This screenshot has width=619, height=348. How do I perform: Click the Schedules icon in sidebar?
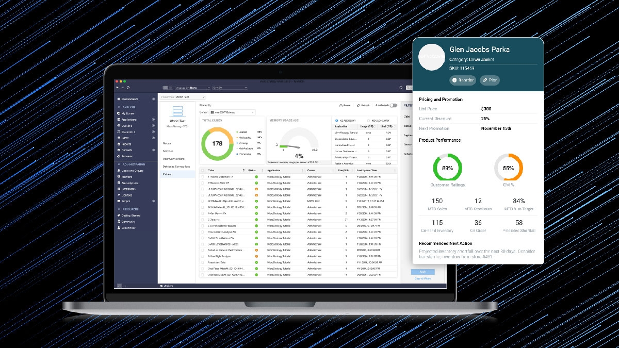(119, 156)
